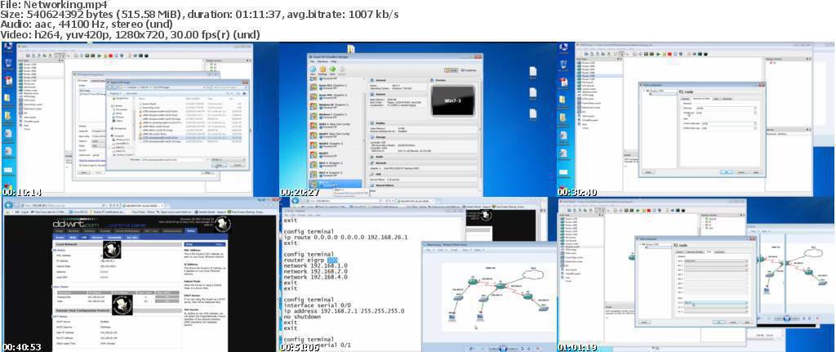Click the 'ip route 0.0.0.0 0.0.0.0 192.168.26.1' line
The height and width of the screenshot is (352, 836).
tap(345, 237)
